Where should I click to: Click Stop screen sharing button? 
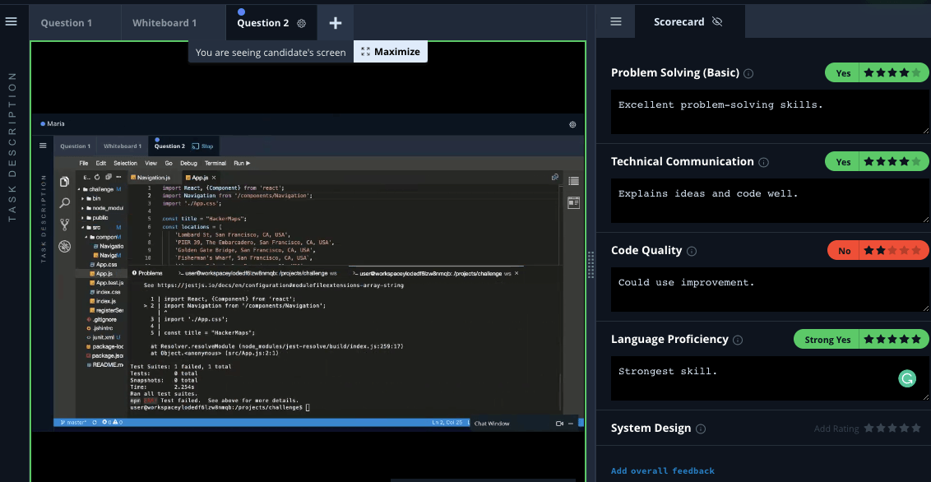[201, 146]
